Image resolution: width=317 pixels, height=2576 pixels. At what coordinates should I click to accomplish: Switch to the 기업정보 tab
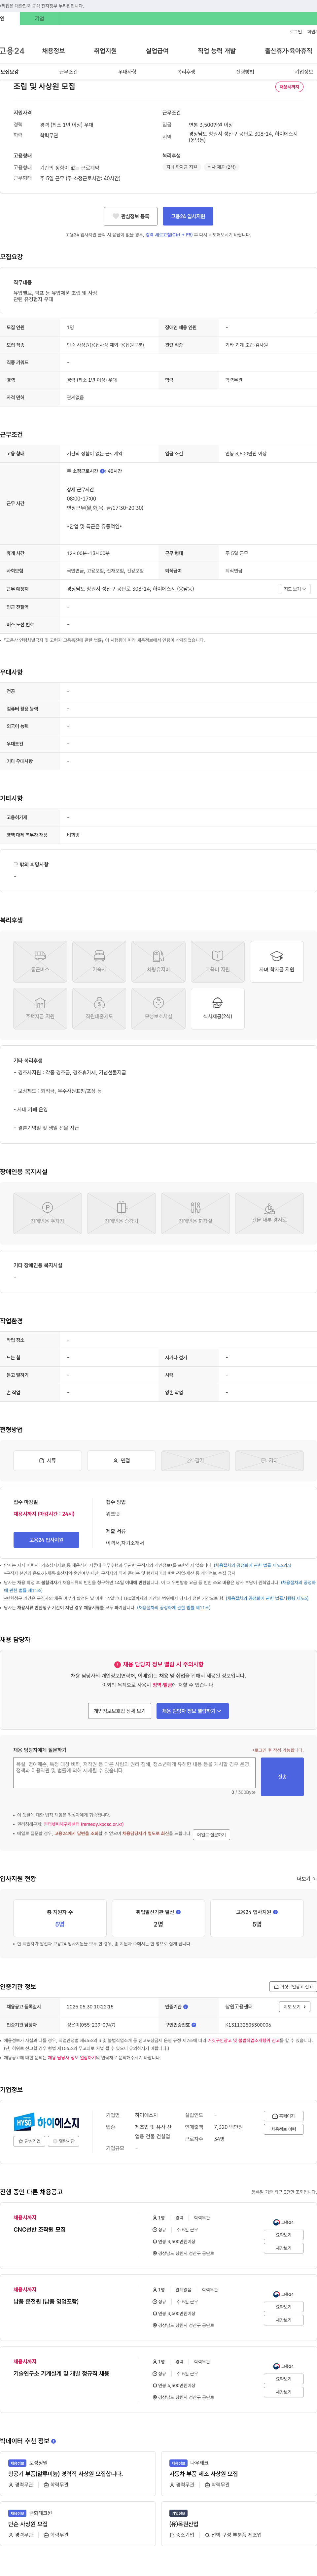click(x=304, y=72)
